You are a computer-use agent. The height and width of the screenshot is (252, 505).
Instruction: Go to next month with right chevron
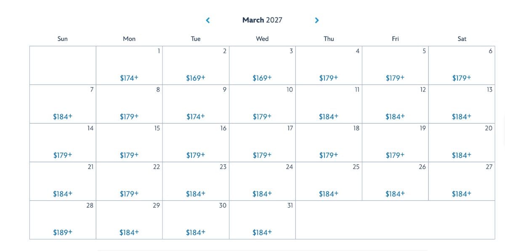tap(317, 20)
